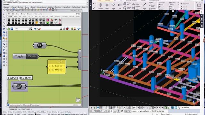The image size is (205, 115).
Task: Click the Line cut button in Tekla
Action: (x=184, y=7)
